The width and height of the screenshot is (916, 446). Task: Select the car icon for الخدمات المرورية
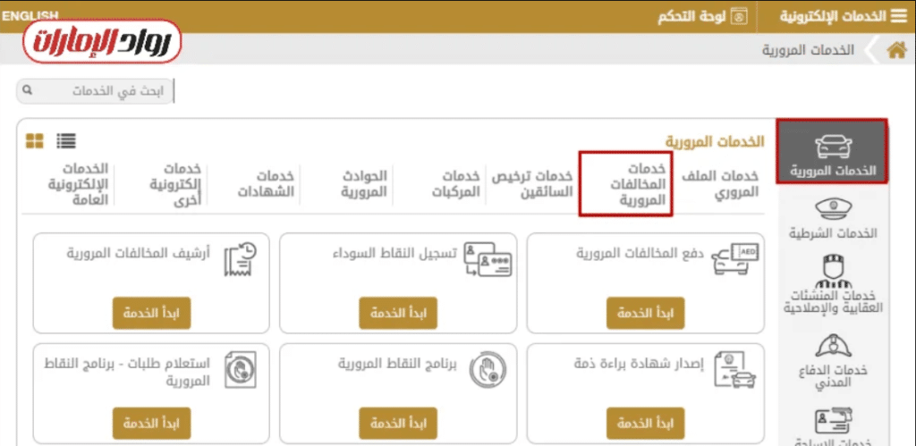tap(833, 147)
